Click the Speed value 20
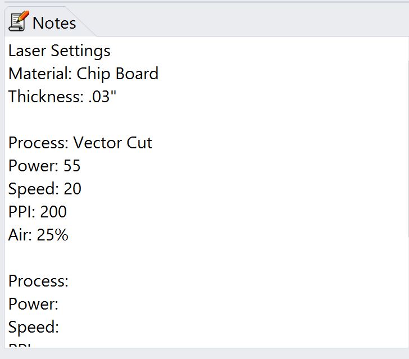 click(72, 189)
